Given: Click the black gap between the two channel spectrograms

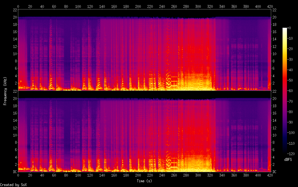Looking at the screenshot, I should [144, 94].
